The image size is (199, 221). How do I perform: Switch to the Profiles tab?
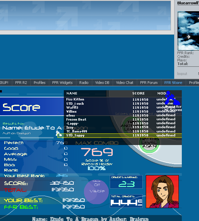(40, 83)
